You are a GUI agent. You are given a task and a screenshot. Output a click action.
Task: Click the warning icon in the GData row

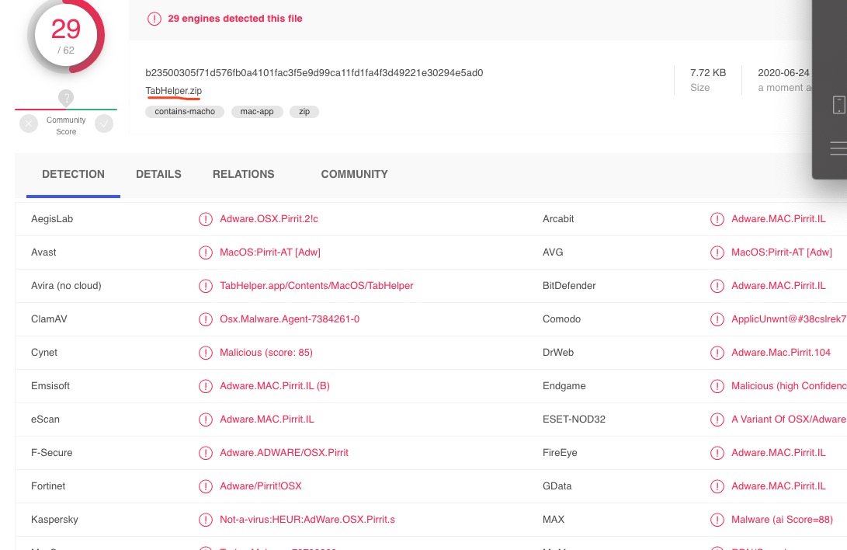pos(717,486)
